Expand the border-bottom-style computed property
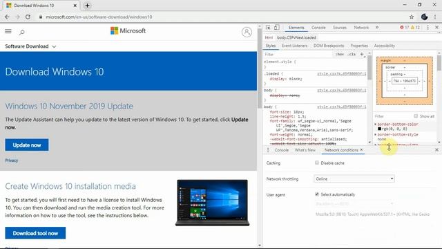 (x=376, y=135)
